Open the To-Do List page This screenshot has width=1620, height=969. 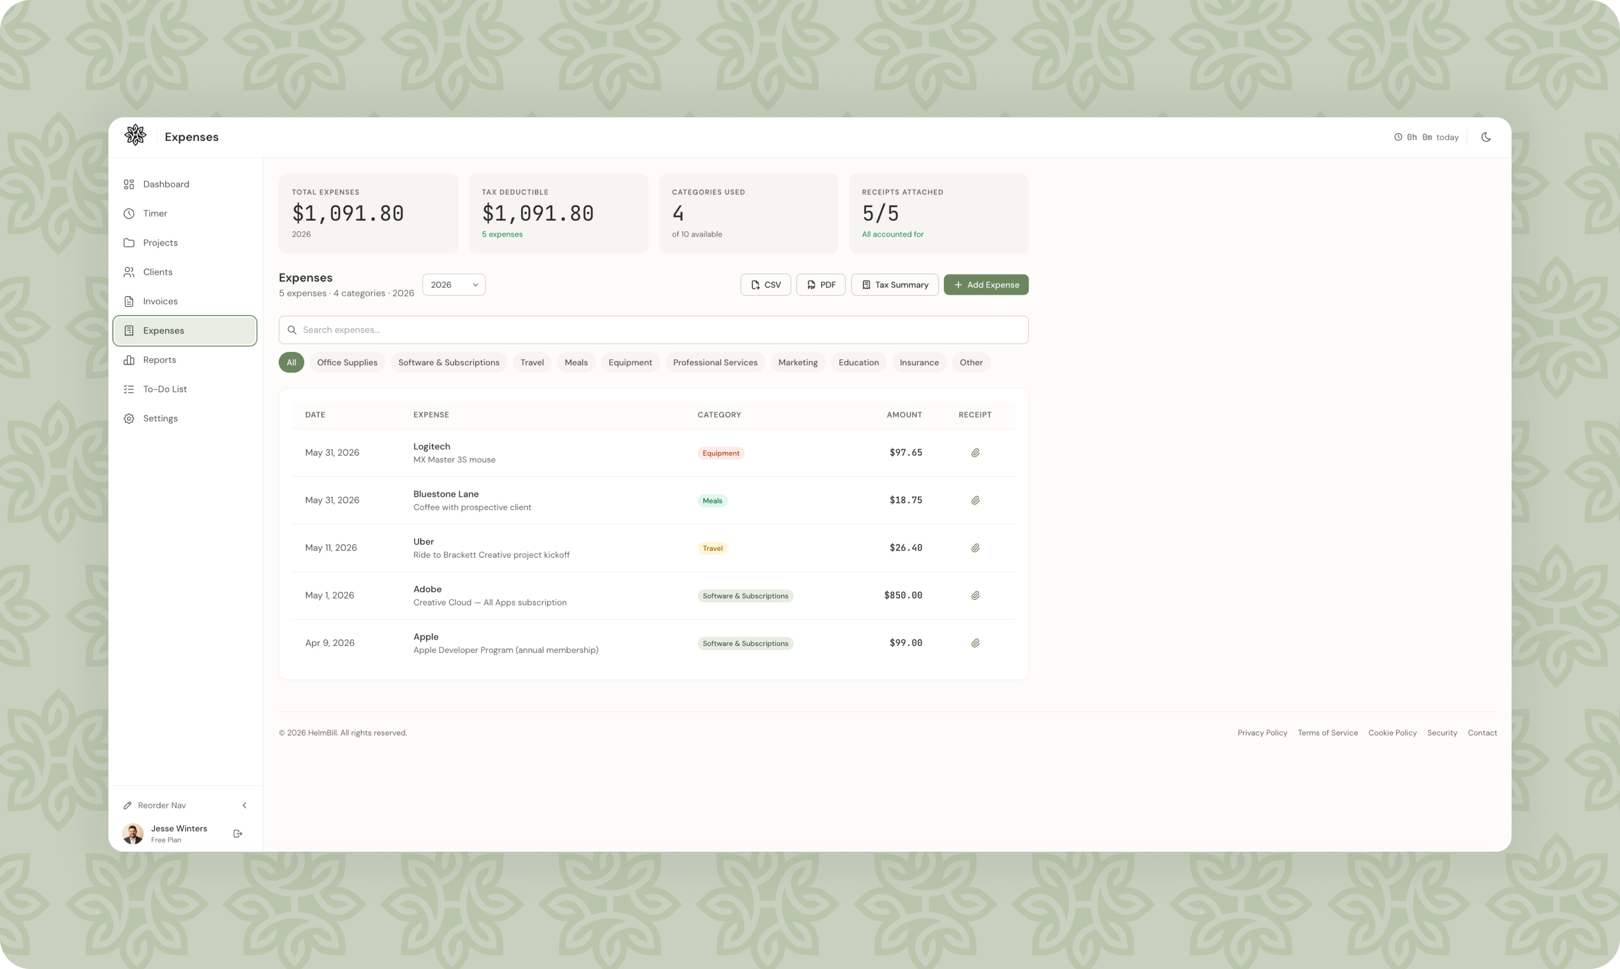point(185,389)
